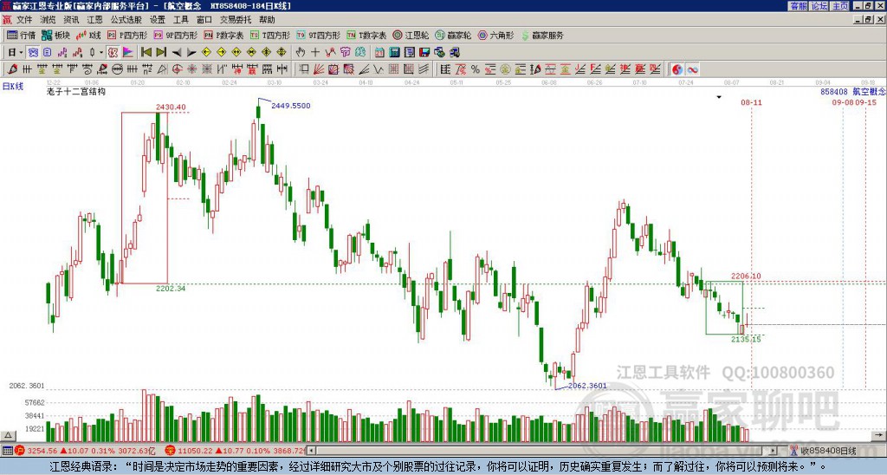Open the 浏览 menu
This screenshot has width=887, height=475.
coord(49,20)
